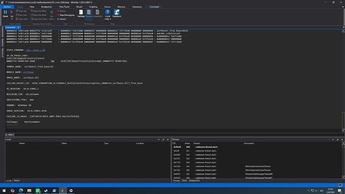Open the Threads panel options dropdown

click(x=333, y=139)
